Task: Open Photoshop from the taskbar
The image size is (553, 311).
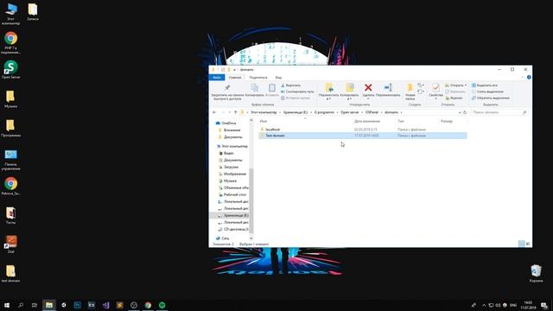Action: [77, 305]
